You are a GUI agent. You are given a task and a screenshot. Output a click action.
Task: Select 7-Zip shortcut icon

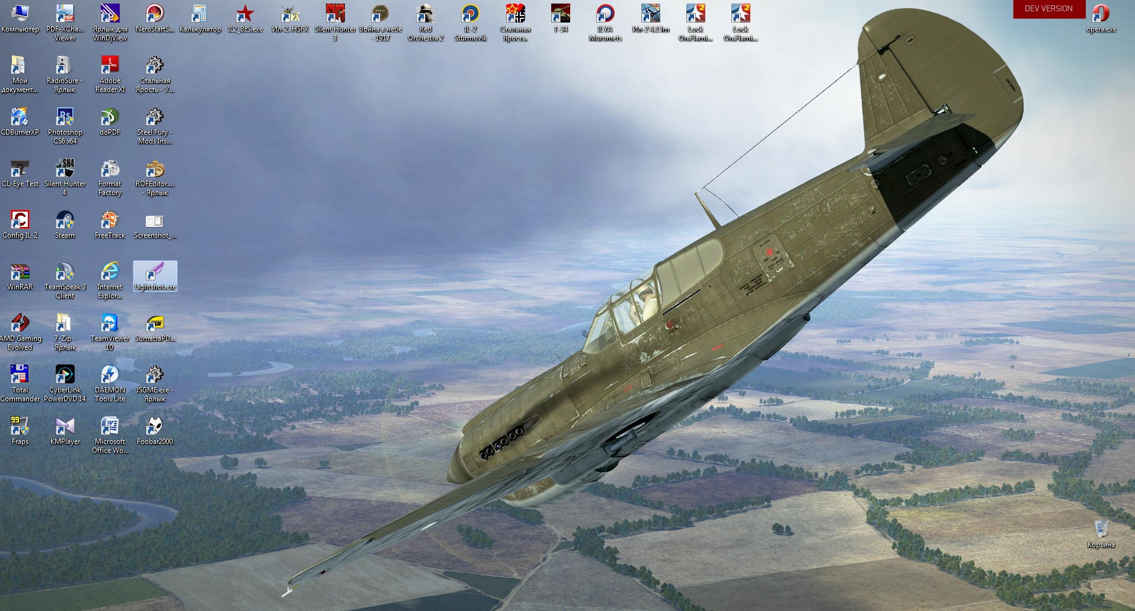[x=65, y=331]
